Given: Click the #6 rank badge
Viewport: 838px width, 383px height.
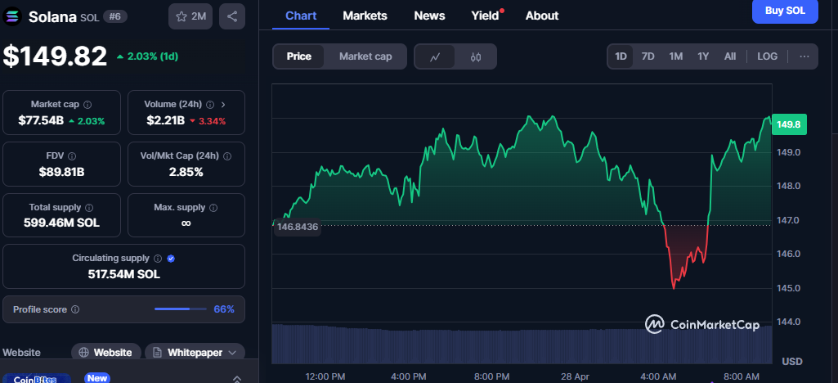Looking at the screenshot, I should pos(114,16).
